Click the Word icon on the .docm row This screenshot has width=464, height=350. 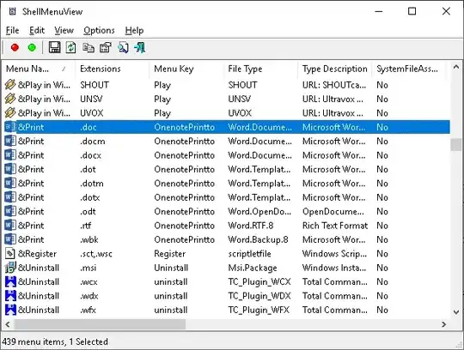(10, 141)
